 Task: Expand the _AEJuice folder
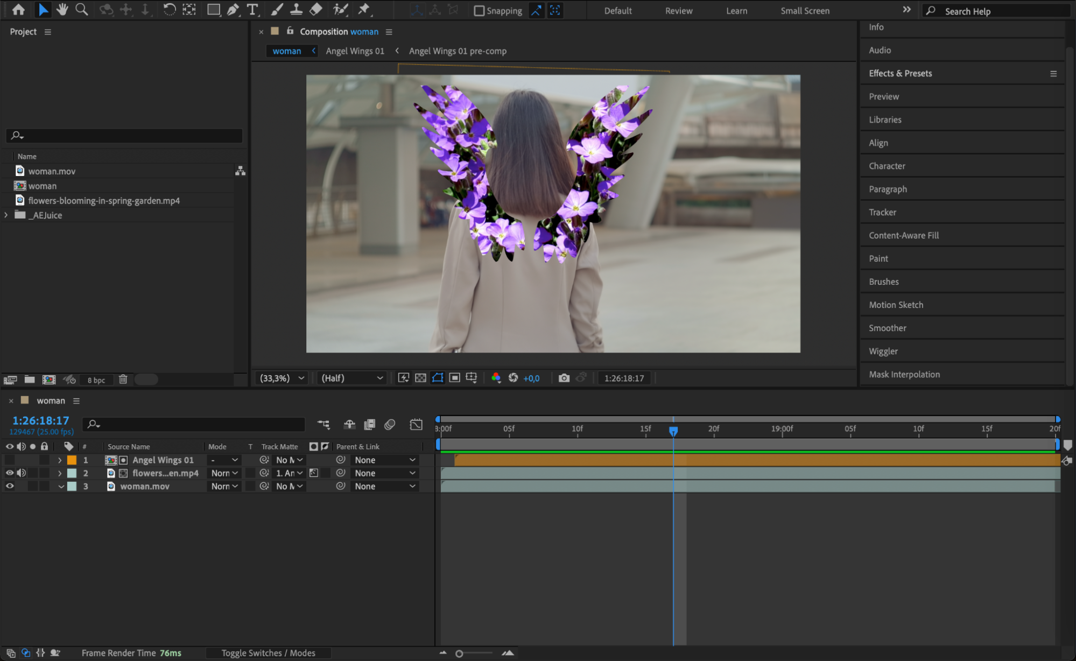(6, 215)
